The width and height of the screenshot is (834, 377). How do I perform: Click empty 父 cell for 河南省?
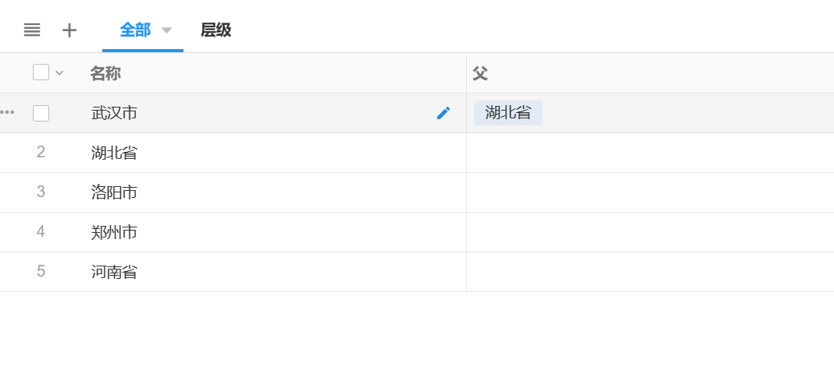(650, 272)
